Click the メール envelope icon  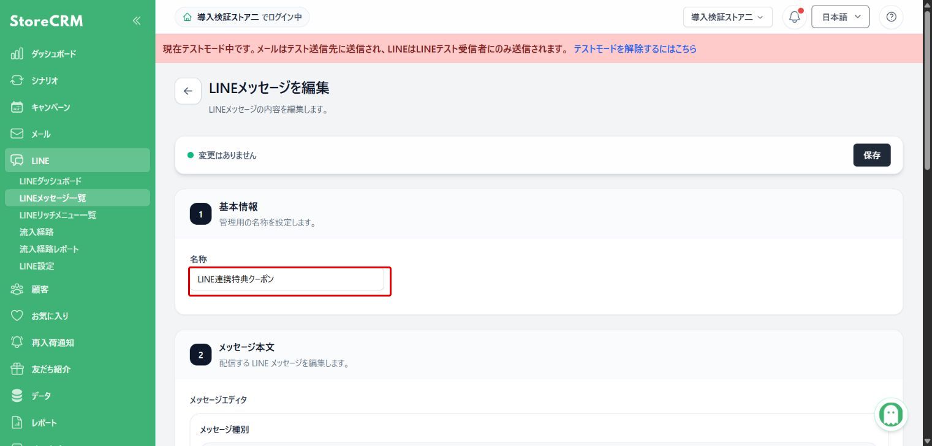click(x=17, y=134)
